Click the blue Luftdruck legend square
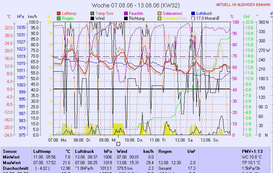This screenshot has height=173, width=273. tap(193, 13)
